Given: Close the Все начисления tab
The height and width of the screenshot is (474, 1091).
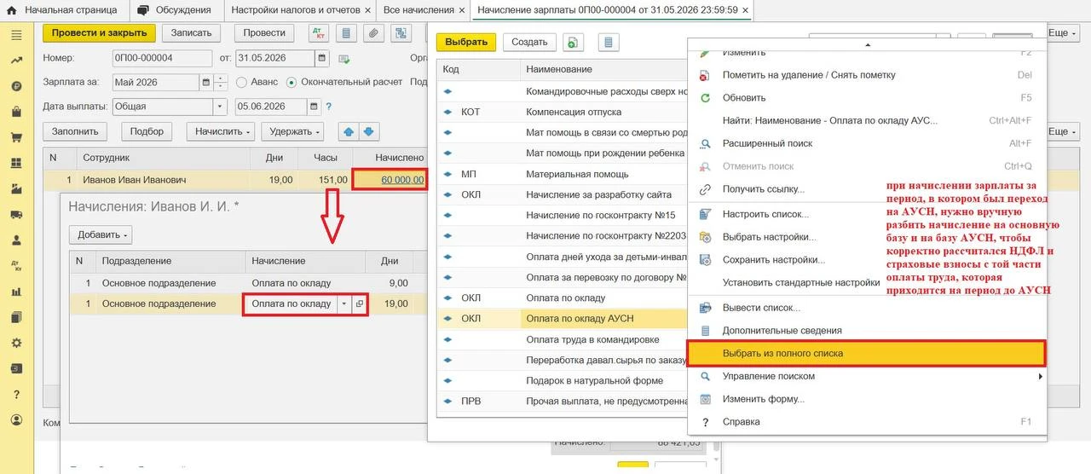Looking at the screenshot, I should tap(461, 10).
